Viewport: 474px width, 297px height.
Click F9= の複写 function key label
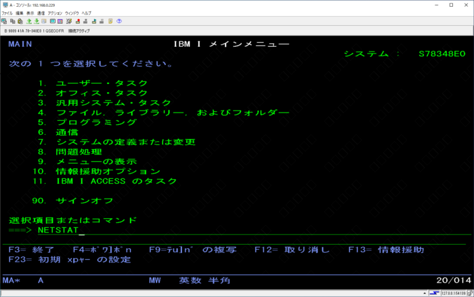coord(193,250)
